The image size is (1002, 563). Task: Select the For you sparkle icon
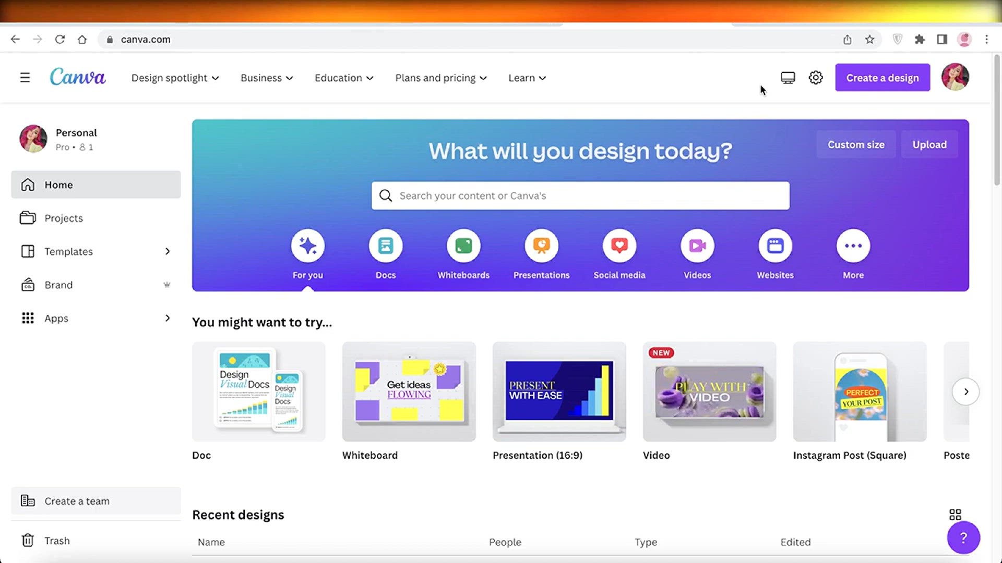pos(308,246)
